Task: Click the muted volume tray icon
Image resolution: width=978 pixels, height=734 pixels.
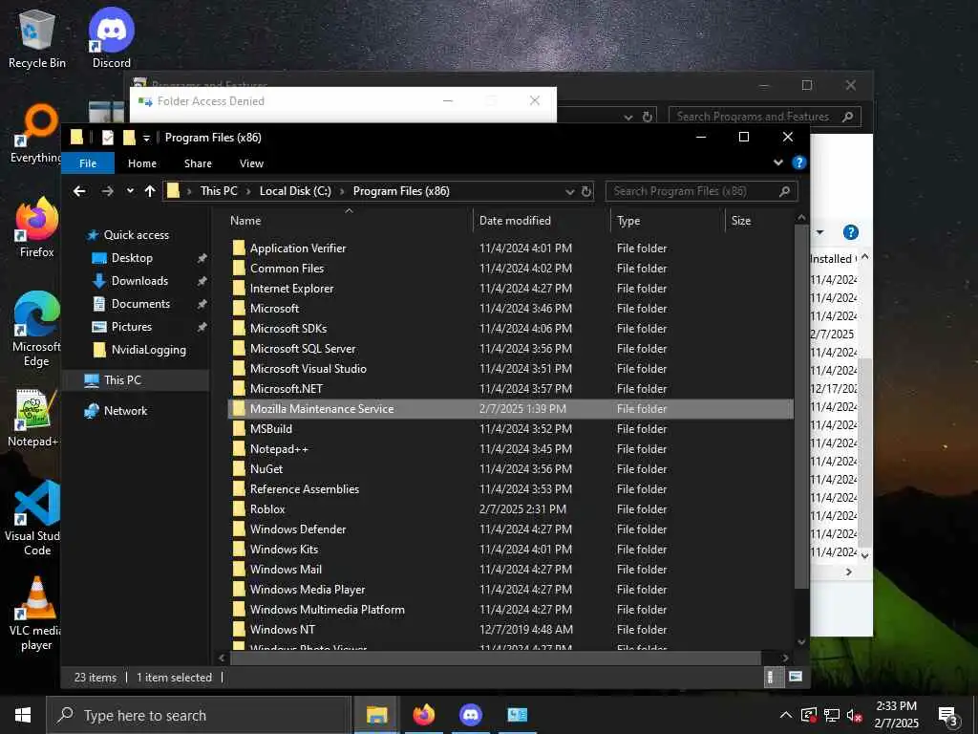Action: click(x=854, y=715)
